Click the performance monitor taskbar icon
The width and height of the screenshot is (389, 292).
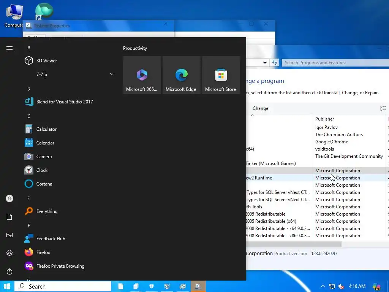point(183,286)
